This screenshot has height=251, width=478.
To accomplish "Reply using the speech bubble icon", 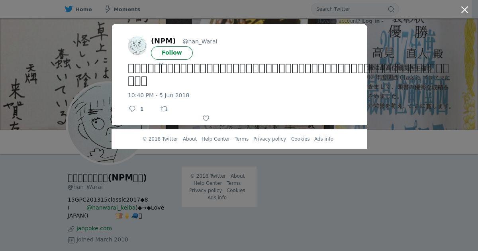I will pyautogui.click(x=132, y=109).
